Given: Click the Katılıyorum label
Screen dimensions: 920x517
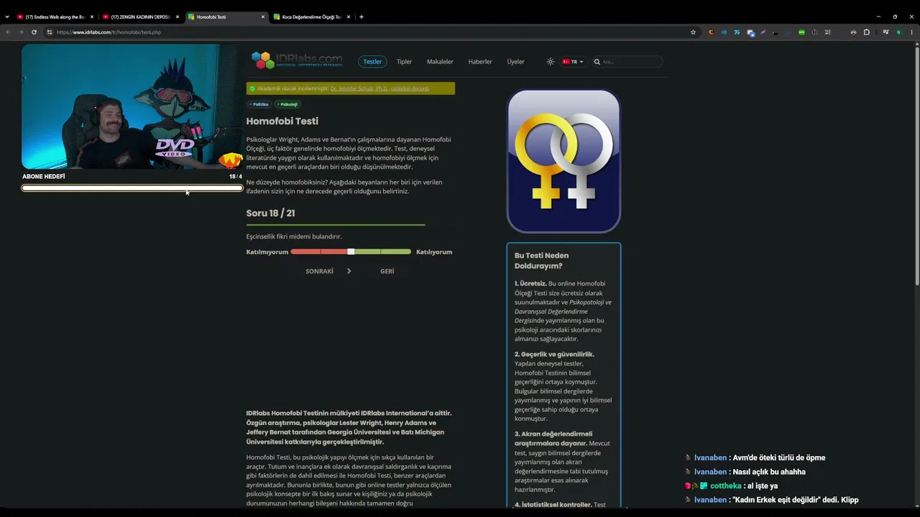Looking at the screenshot, I should coord(434,252).
